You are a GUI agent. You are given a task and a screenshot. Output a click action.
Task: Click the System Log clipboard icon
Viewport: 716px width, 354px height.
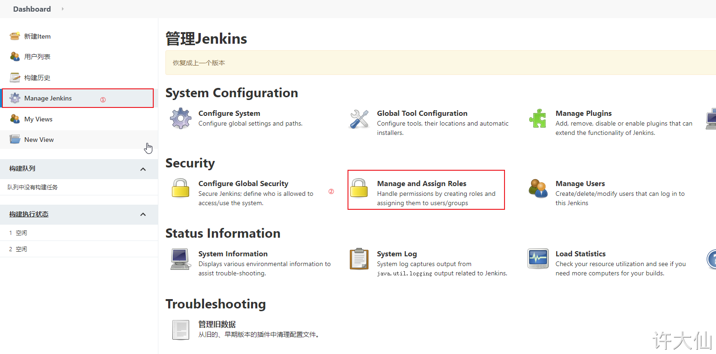click(359, 259)
